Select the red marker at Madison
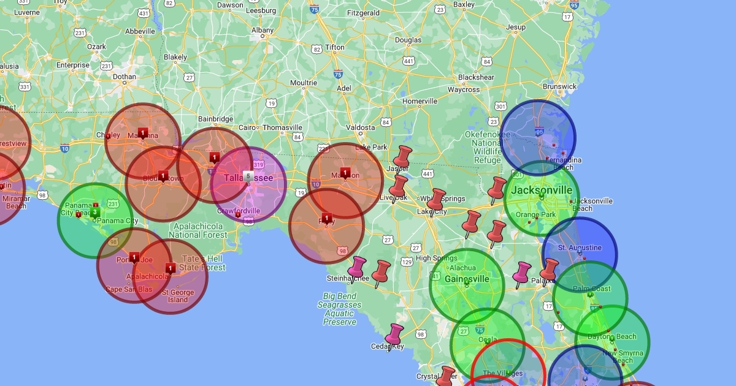Viewport: 736px width, 386px height. pyautogui.click(x=345, y=172)
